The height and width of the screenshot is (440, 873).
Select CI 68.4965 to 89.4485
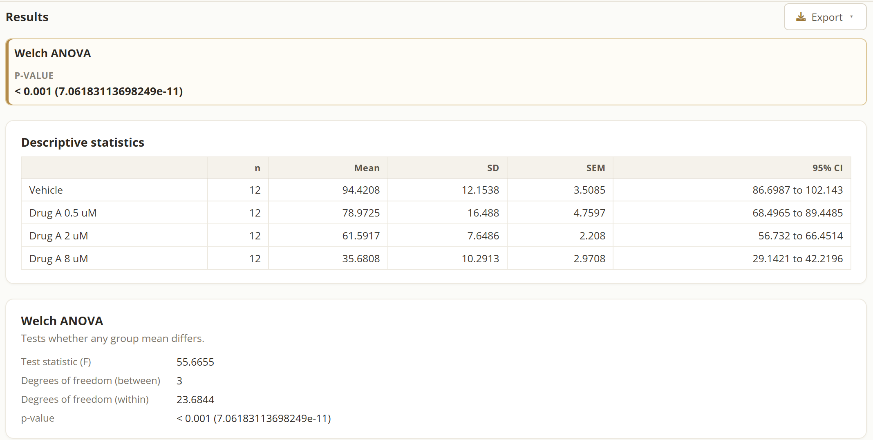click(798, 213)
